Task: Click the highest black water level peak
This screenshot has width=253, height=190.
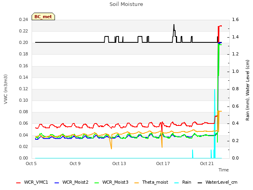Action: 174,27
